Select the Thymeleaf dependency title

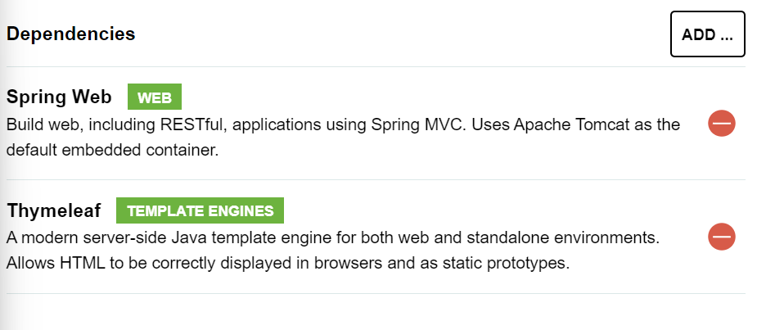pyautogui.click(x=53, y=210)
